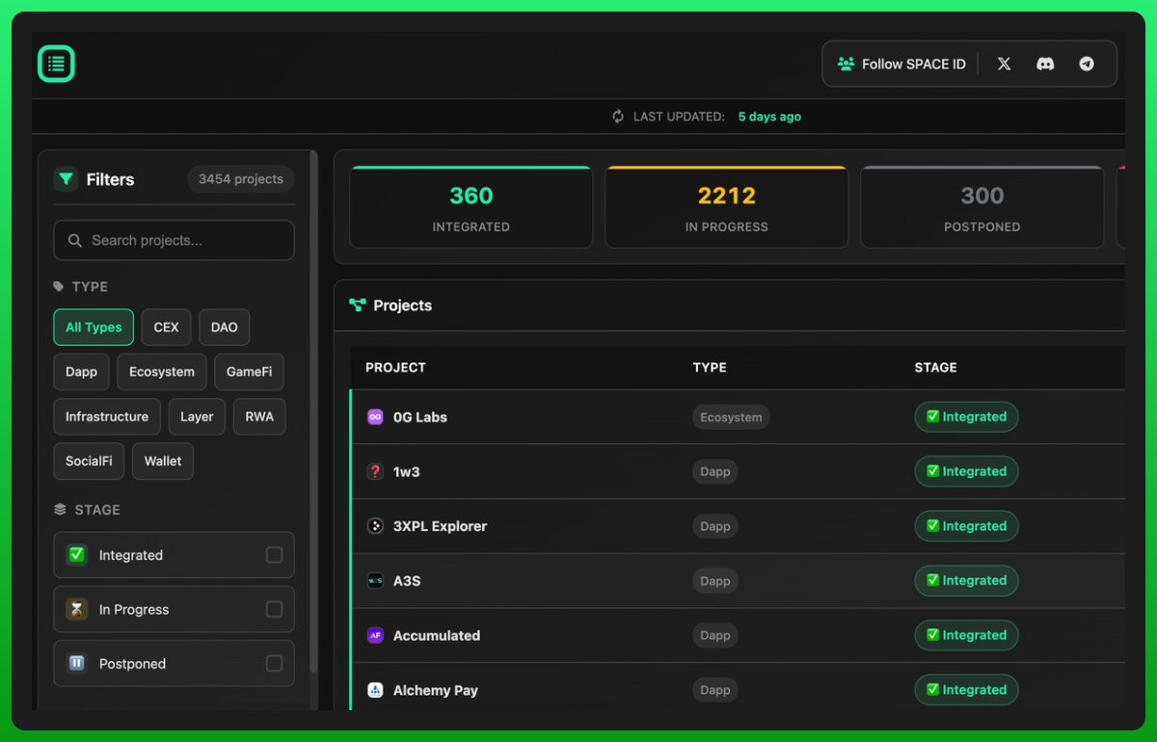Click the Accumulated project name
Viewport: 1157px width, 742px height.
tap(437, 635)
